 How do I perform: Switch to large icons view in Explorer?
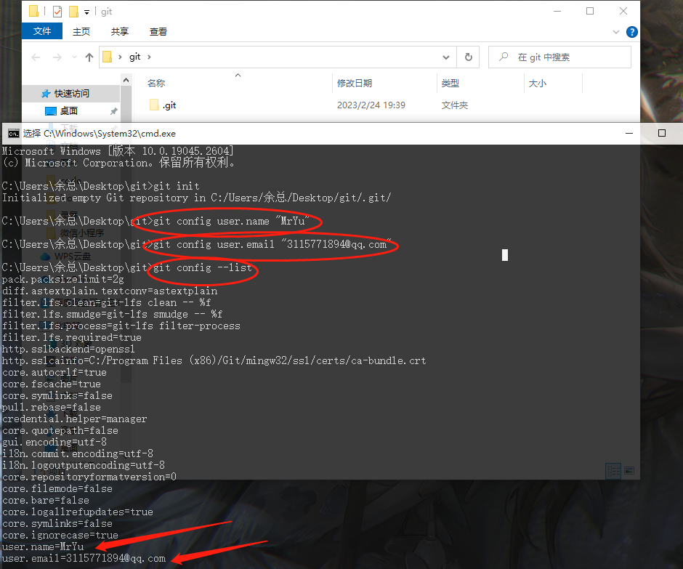(x=629, y=471)
